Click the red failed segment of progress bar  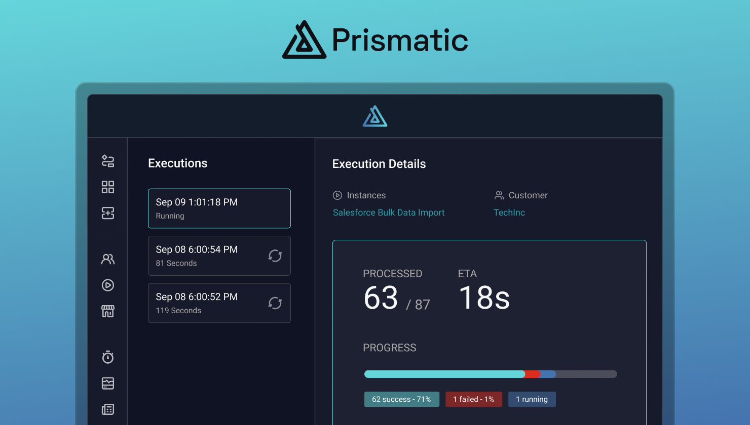click(x=533, y=374)
